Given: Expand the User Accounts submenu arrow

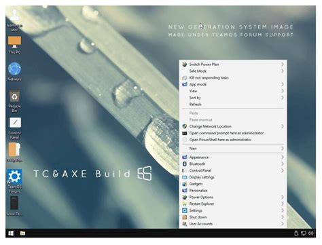Looking at the screenshot, I should (283, 224).
